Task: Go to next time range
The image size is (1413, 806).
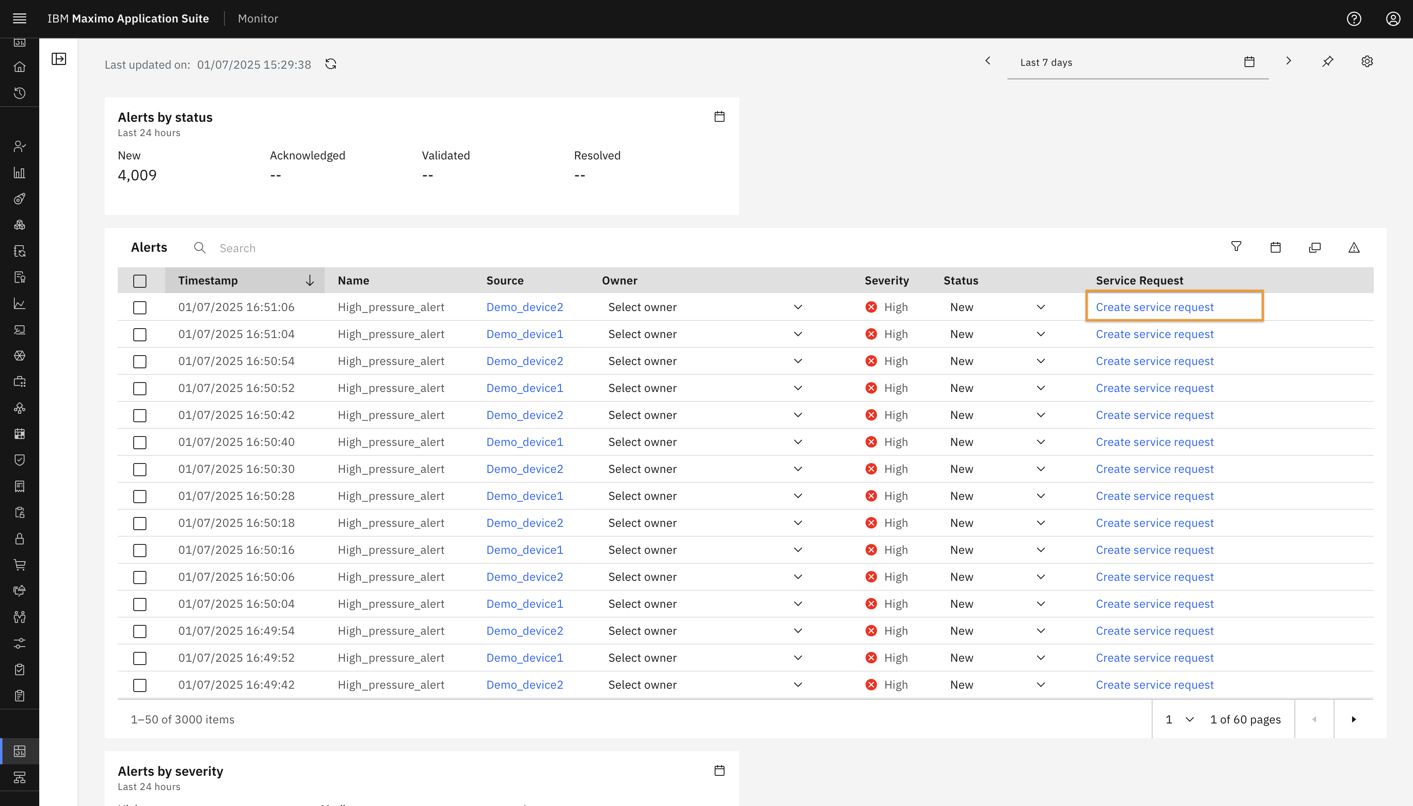Action: coord(1288,61)
